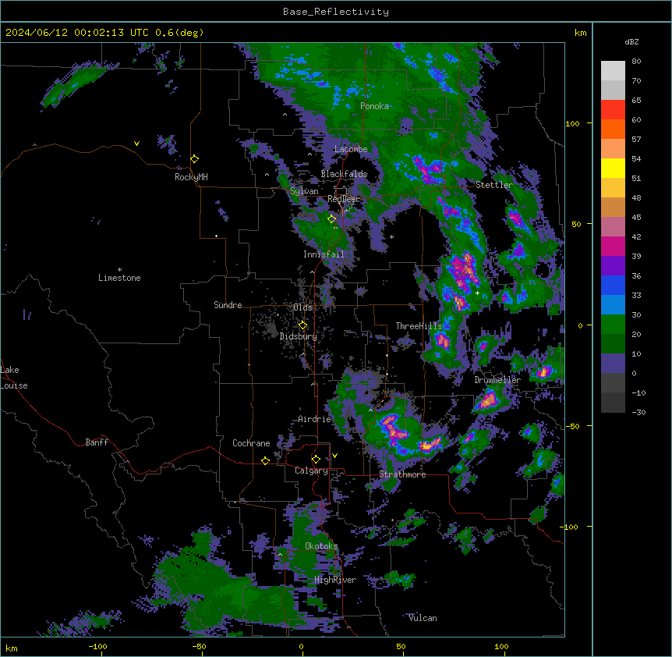Click the Sundre town label

point(228,305)
